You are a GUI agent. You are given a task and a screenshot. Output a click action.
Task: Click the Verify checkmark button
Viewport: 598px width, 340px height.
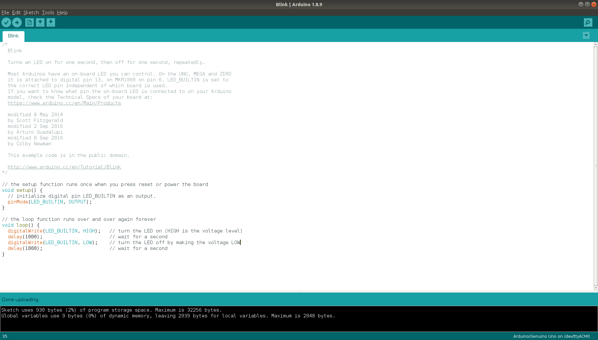pos(6,23)
